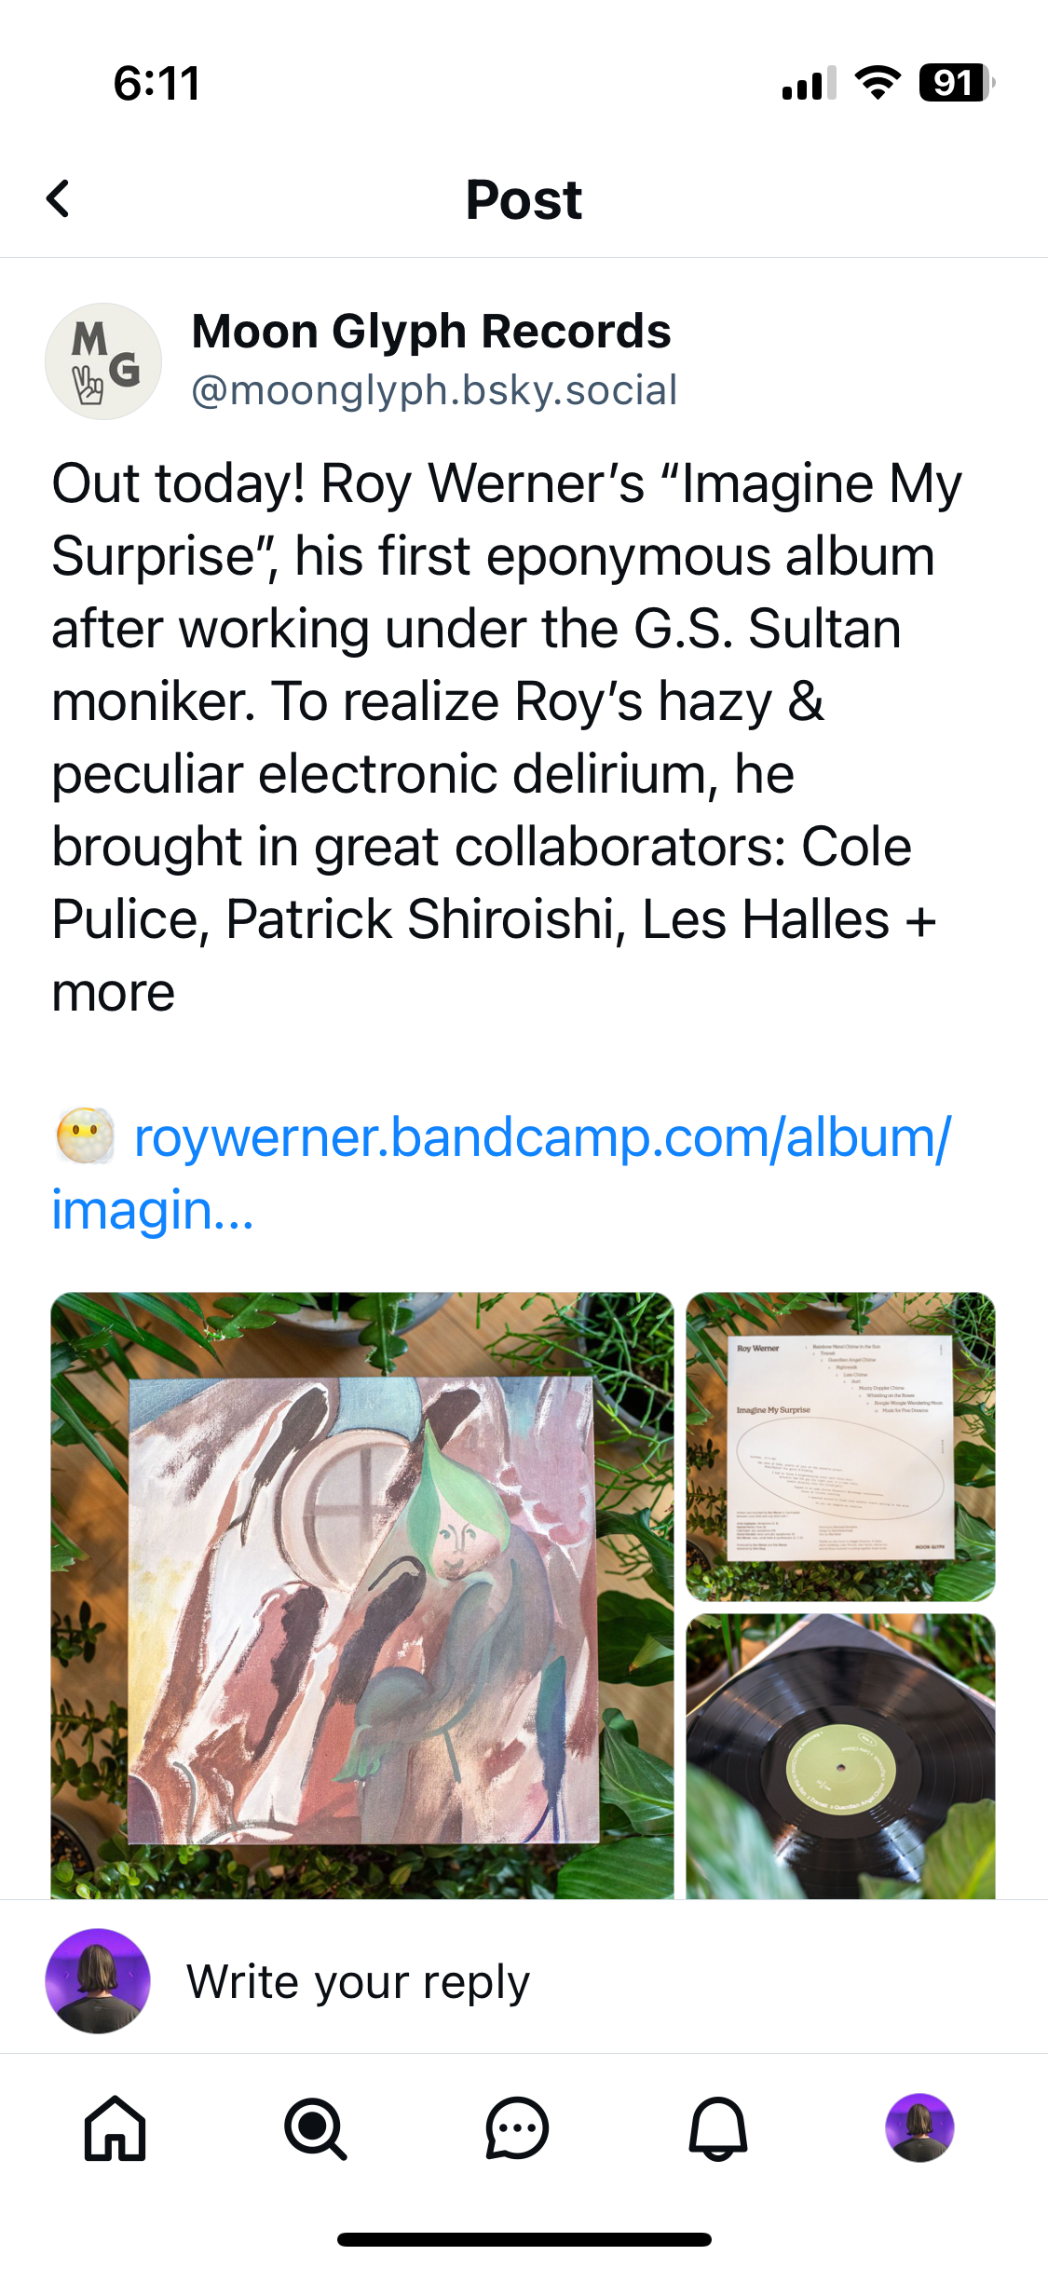The width and height of the screenshot is (1048, 2269).
Task: Open the profile avatar tab
Action: point(919,2128)
